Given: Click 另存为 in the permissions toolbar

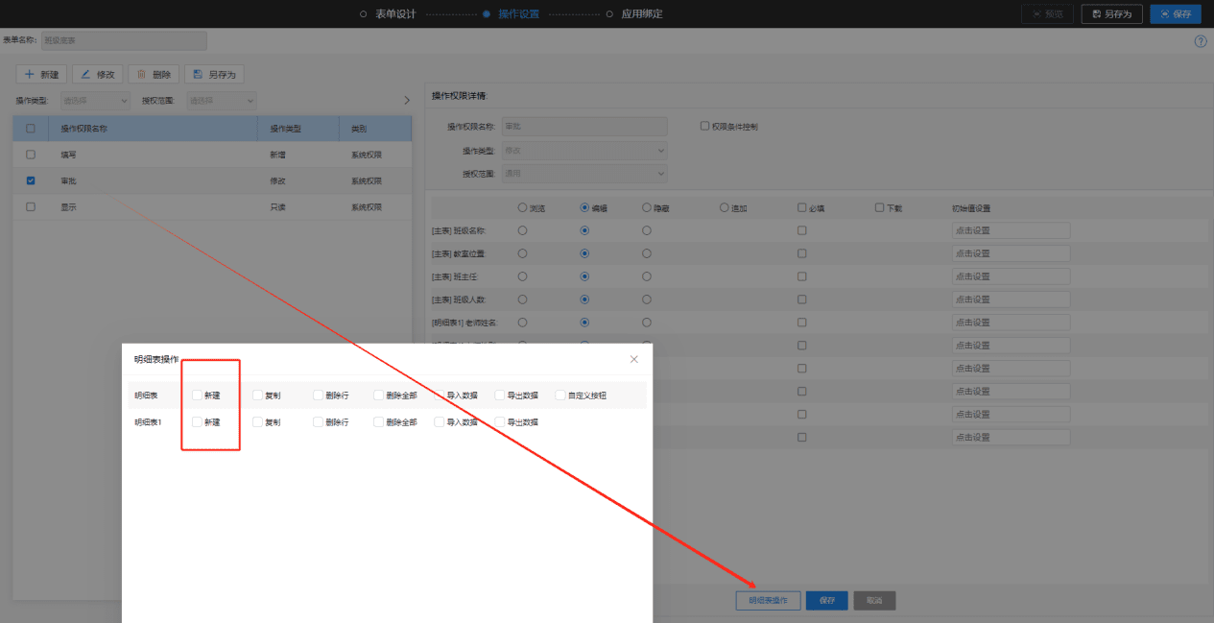Looking at the screenshot, I should click(214, 74).
